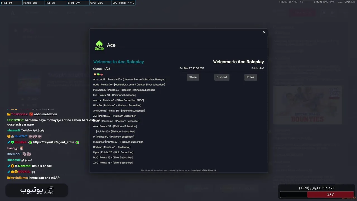
Task: Click the crown badge beside TinaOrides
Action: click(x=9, y=114)
